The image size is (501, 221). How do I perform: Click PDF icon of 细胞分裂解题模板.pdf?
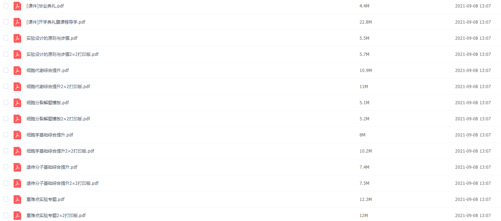click(18, 103)
